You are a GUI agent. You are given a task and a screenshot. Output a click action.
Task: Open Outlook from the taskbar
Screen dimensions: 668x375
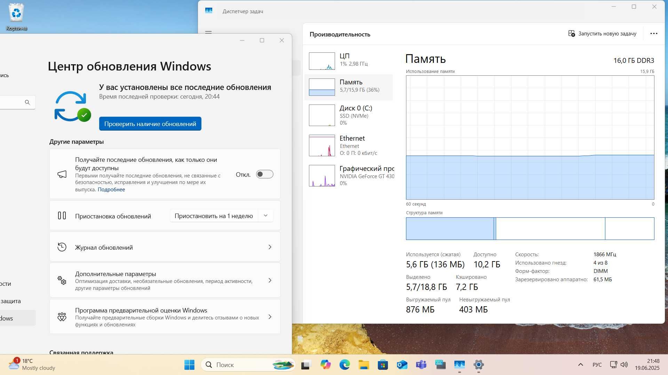point(402,365)
